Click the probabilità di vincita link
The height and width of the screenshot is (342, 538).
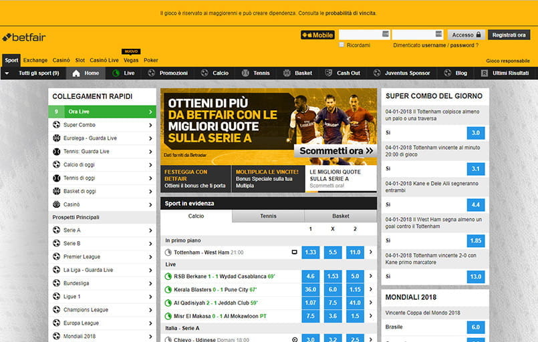click(x=350, y=13)
